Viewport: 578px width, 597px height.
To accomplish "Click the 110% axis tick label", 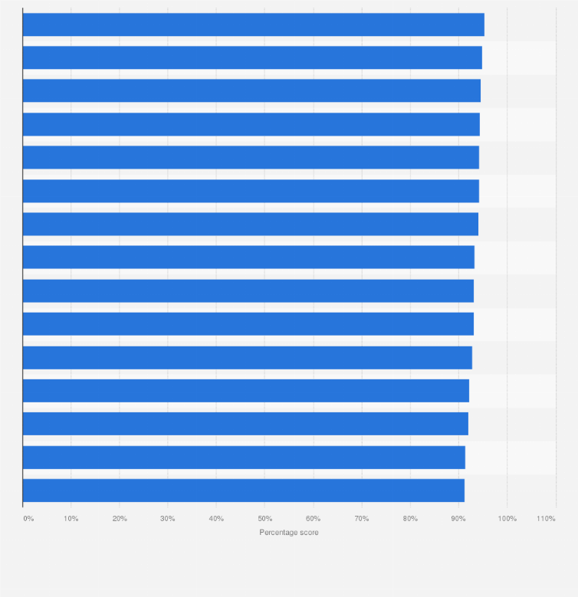I will click(546, 519).
